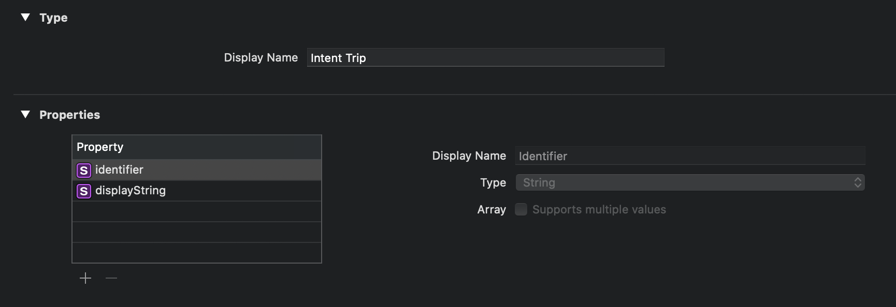Collapse the Type section disclosure triangle
This screenshot has height=307, width=896.
(25, 18)
